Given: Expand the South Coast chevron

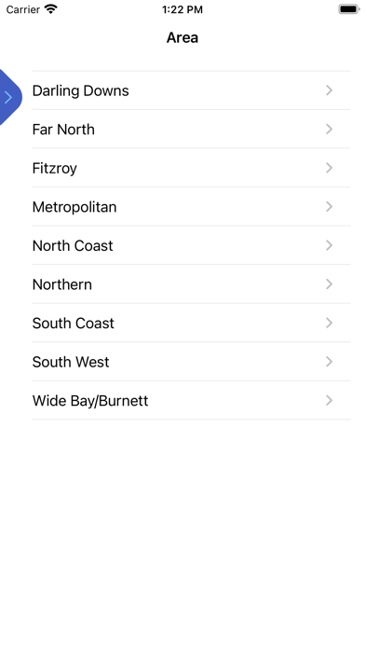Looking at the screenshot, I should (x=329, y=323).
